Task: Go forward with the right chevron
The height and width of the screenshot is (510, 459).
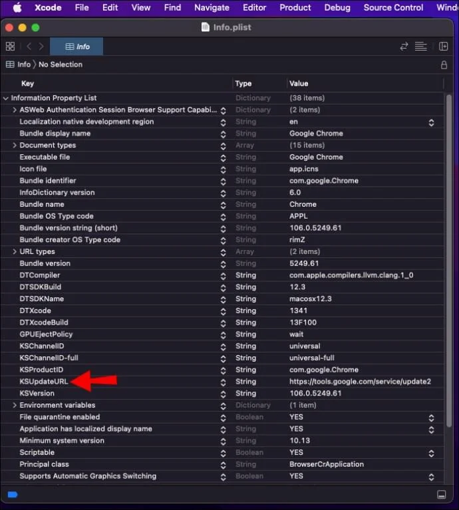Action: [x=41, y=46]
